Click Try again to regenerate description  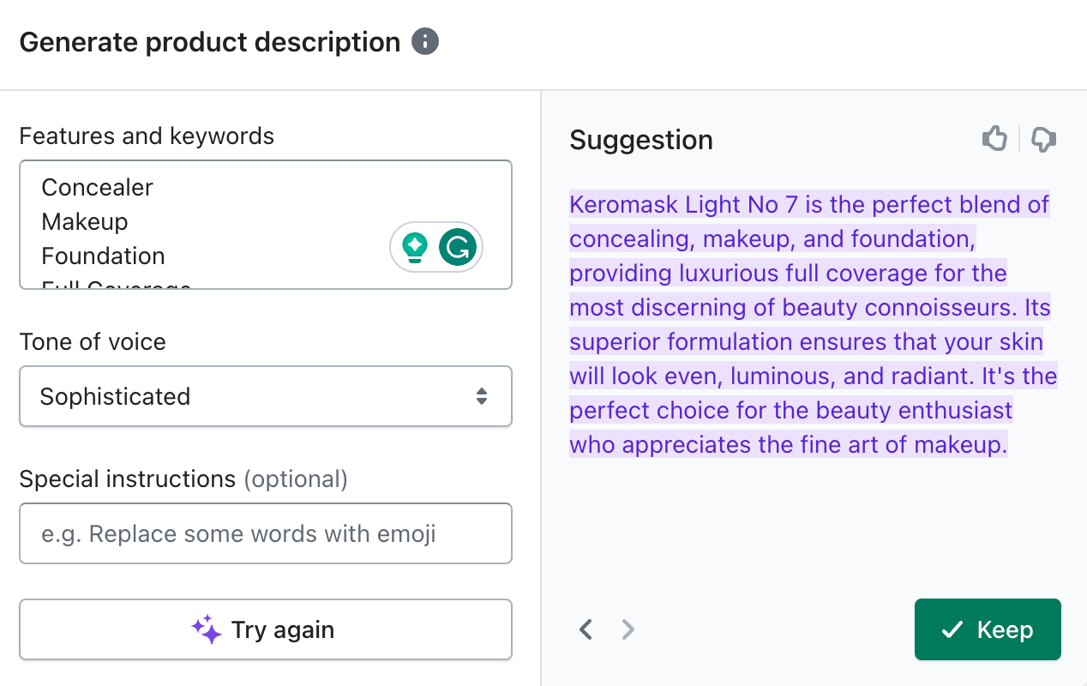click(x=266, y=629)
